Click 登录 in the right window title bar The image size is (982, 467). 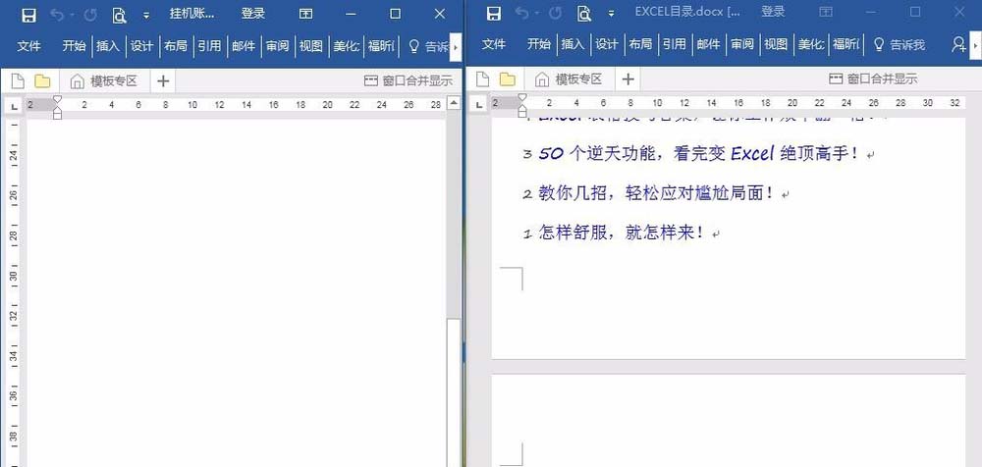pos(773,12)
